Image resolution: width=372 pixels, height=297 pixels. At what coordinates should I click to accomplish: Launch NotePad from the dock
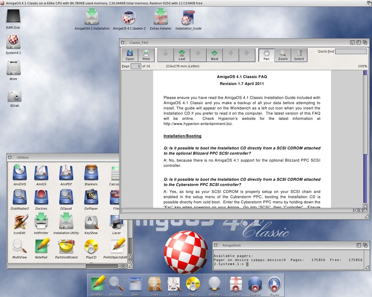[x=97, y=285]
